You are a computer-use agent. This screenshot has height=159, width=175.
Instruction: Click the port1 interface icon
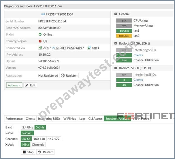[x=89, y=48]
